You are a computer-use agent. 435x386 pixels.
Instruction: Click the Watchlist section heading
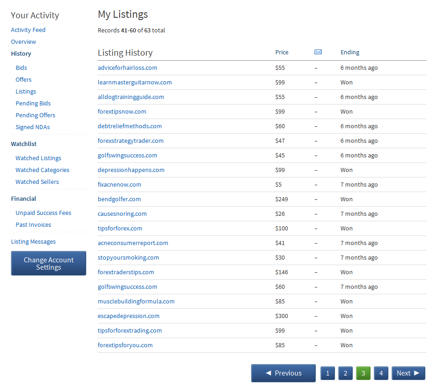24,144
